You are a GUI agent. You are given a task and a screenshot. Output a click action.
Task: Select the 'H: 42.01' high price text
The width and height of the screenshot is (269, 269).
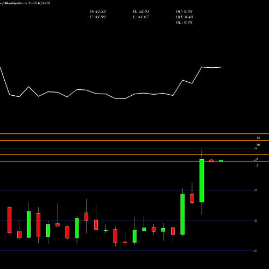141,12
